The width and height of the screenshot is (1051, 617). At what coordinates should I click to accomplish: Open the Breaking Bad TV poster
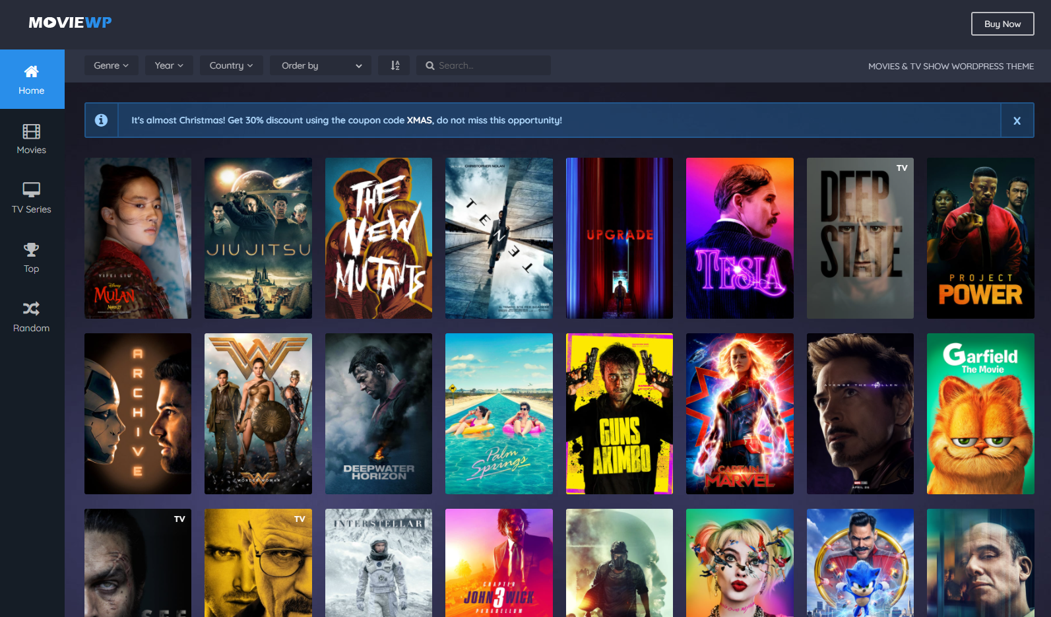(x=258, y=563)
